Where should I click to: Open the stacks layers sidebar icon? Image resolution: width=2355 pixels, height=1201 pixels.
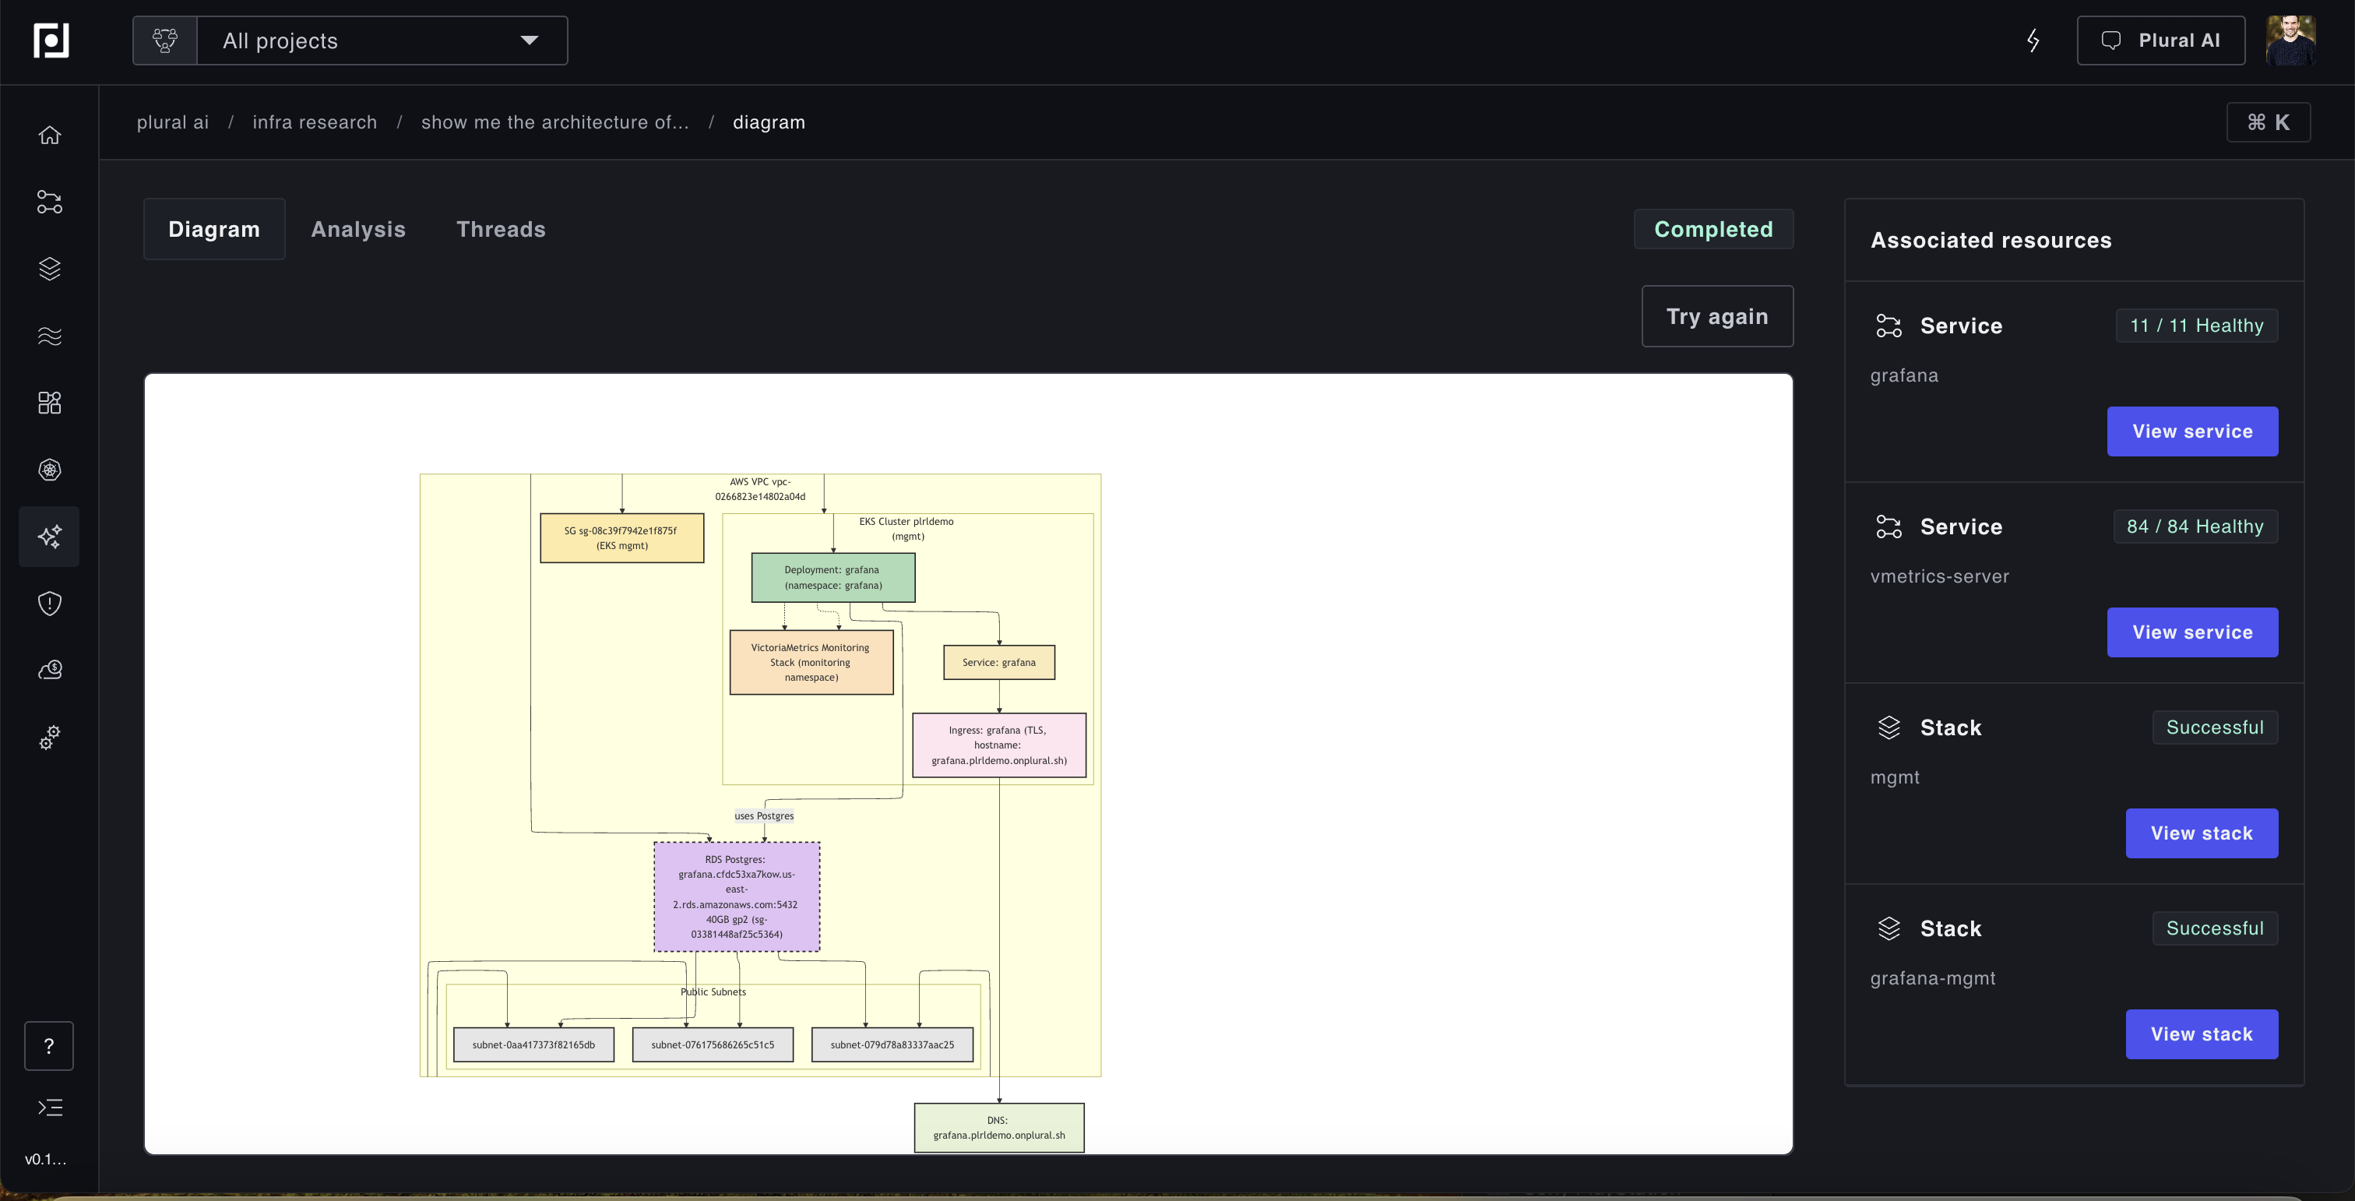click(49, 269)
